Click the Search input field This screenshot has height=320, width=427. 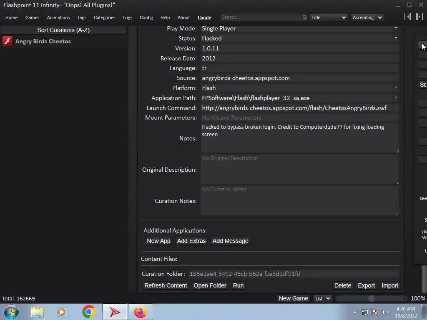(261, 17)
